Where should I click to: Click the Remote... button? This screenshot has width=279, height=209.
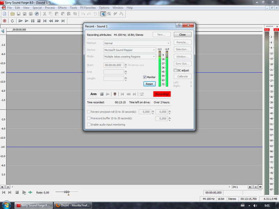point(182,42)
